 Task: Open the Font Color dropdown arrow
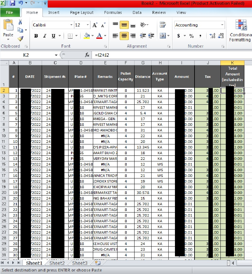point(105,36)
